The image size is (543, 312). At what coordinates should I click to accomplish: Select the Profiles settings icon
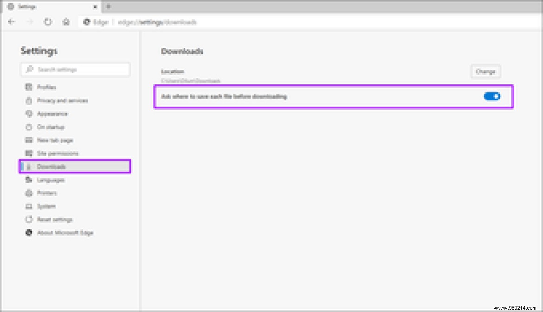click(x=29, y=87)
